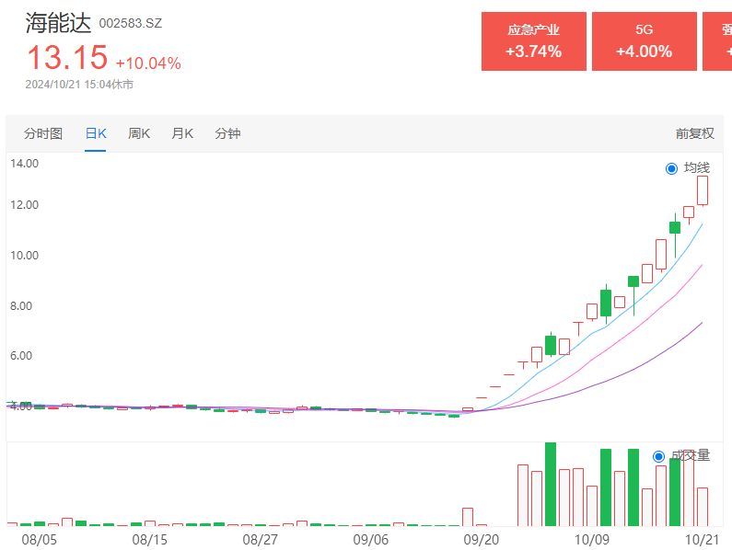
Task: Select the 日K chart tab
Action: (96, 133)
